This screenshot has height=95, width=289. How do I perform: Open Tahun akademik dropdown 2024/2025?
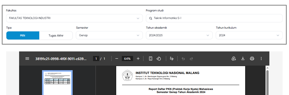pos(179,35)
